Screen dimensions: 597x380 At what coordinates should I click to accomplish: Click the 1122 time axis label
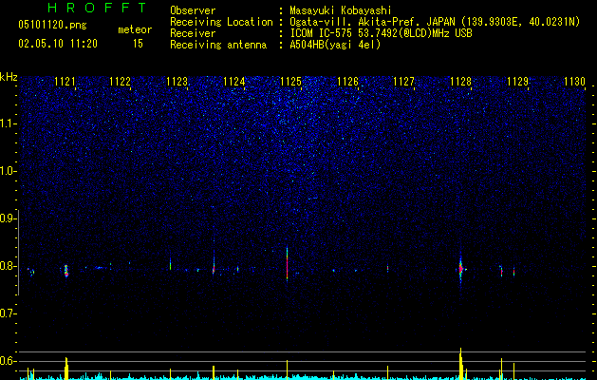click(120, 82)
